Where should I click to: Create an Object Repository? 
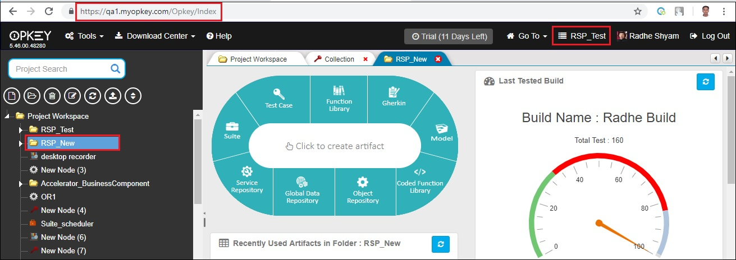pyautogui.click(x=363, y=190)
